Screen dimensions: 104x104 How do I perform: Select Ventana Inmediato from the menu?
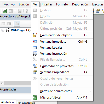coord(62,42)
